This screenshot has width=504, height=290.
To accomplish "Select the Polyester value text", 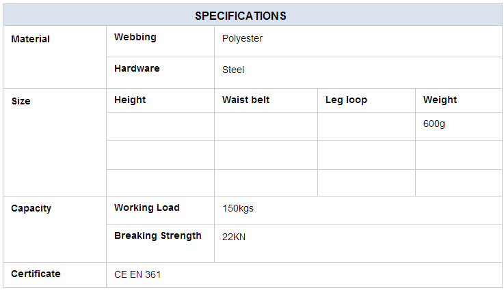I will 242,38.
